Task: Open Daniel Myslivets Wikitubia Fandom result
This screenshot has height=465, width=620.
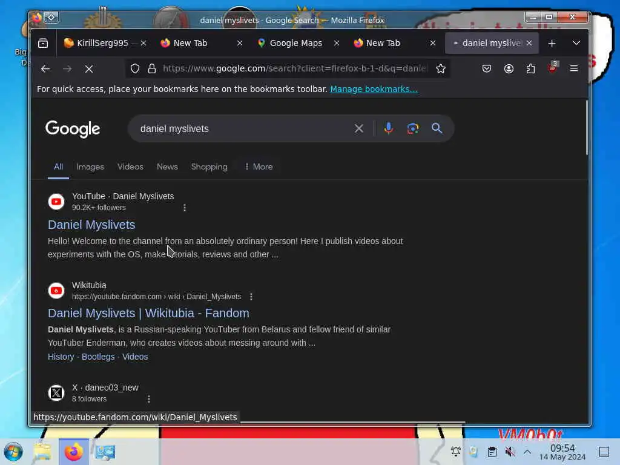Action: coord(148,313)
